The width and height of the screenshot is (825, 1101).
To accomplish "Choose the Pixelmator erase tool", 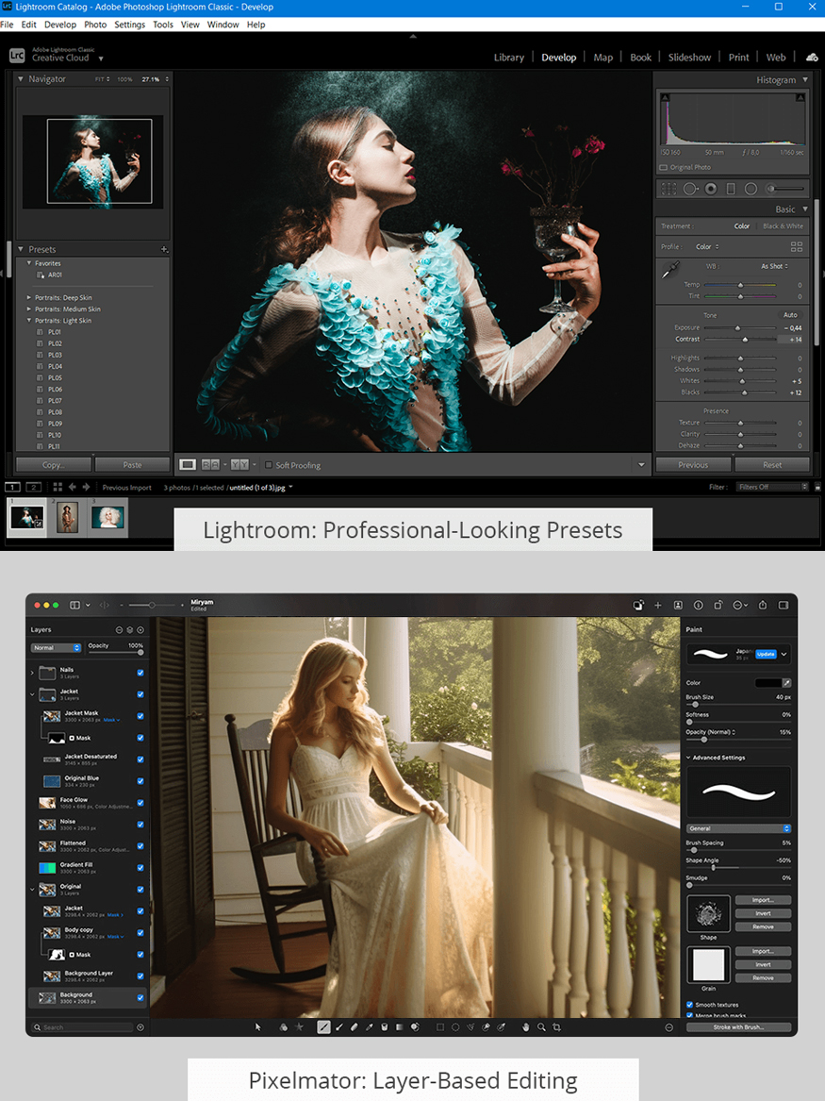I will [x=355, y=1026].
